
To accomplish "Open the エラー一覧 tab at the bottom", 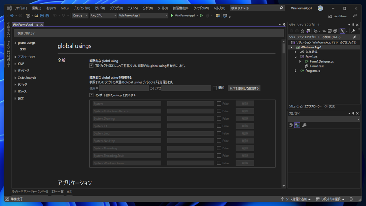I will [58, 192].
